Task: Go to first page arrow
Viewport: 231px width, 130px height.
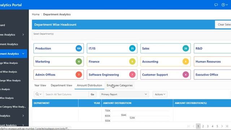Action: pos(188,126)
